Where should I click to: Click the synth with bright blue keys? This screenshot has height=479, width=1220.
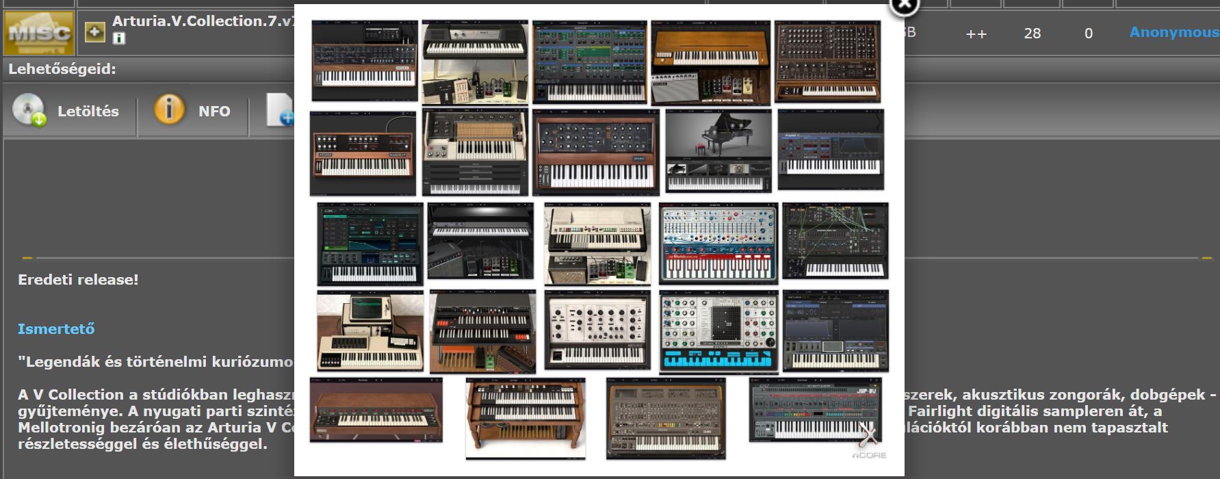718,332
